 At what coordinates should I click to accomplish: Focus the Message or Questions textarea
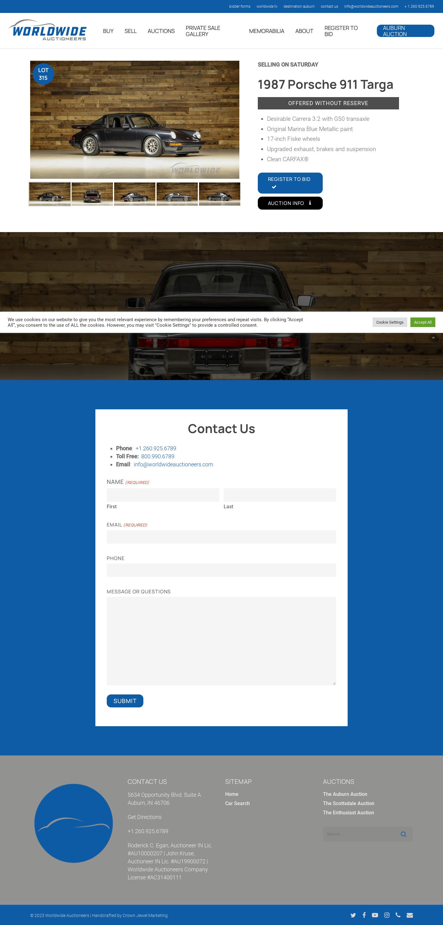pos(221,641)
